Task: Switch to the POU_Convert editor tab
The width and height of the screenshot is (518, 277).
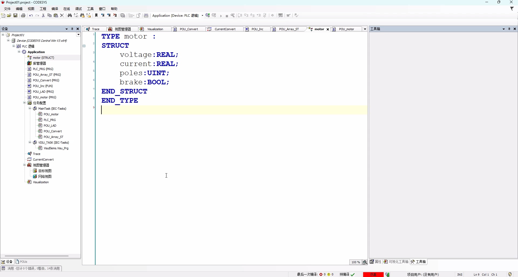Action: click(189, 29)
